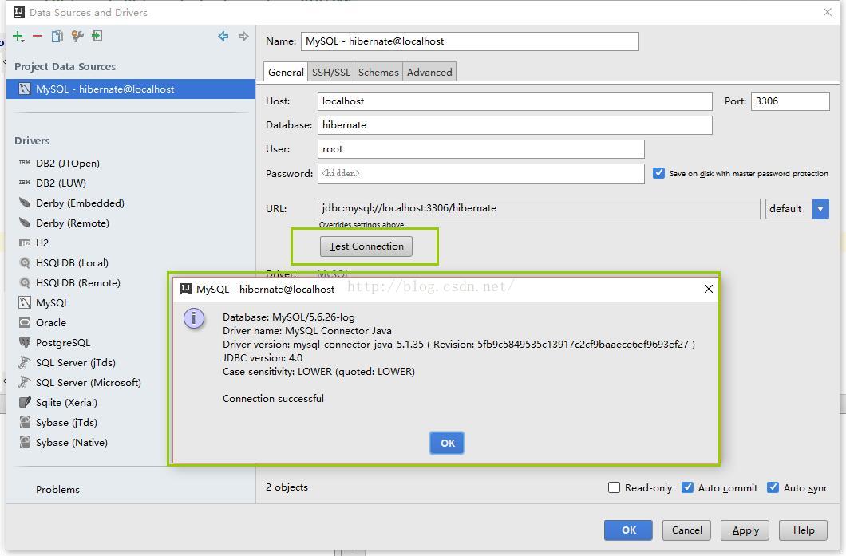Select SQL Server (jTds) driver
The image size is (846, 556).
[76, 362]
